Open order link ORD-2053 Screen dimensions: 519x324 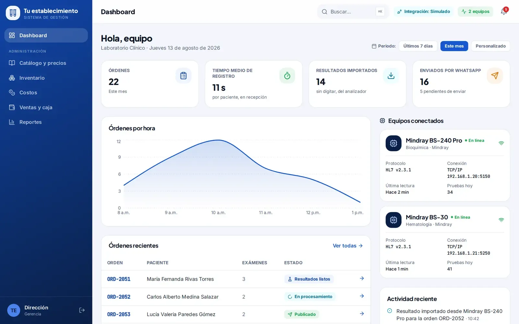(119, 314)
